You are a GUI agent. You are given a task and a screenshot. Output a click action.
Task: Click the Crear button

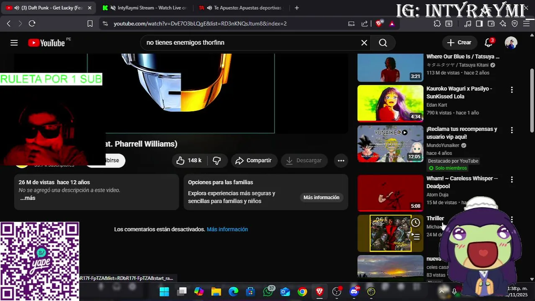click(459, 43)
